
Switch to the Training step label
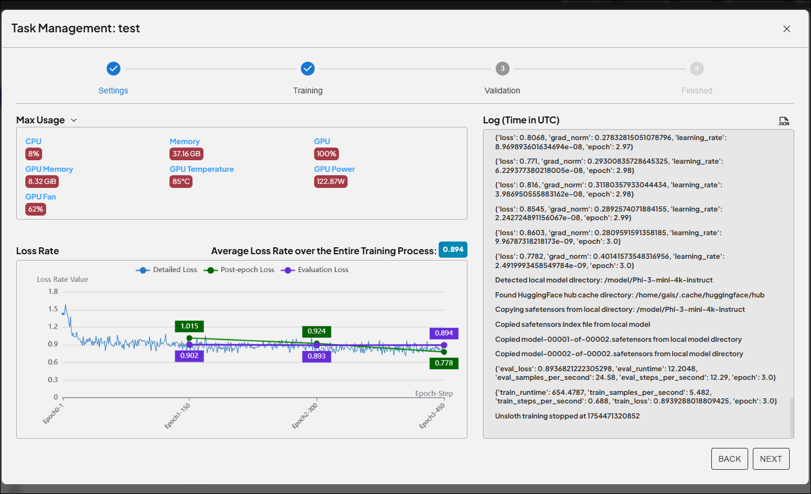pyautogui.click(x=308, y=90)
